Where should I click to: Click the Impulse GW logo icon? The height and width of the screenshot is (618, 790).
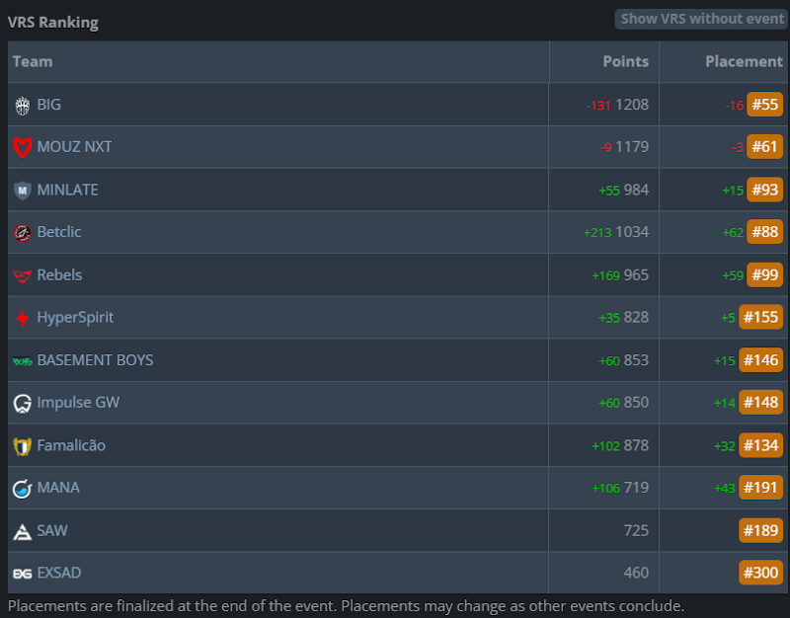point(22,404)
